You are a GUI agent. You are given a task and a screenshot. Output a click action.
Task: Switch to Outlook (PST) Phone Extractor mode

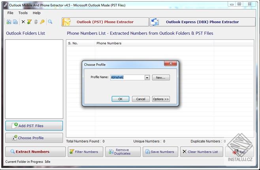(105, 22)
